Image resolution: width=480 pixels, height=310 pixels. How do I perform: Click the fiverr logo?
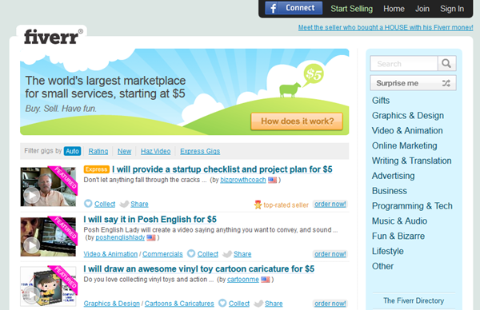tap(54, 37)
